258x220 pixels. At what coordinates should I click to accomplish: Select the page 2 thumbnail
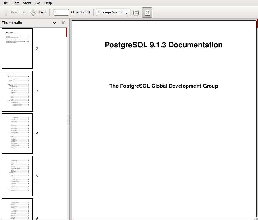17,49
